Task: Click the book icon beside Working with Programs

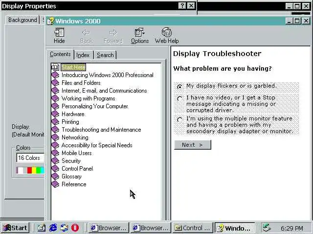Action: click(55, 98)
